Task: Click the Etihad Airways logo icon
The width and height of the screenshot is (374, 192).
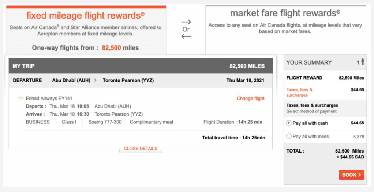Action: tap(21, 98)
